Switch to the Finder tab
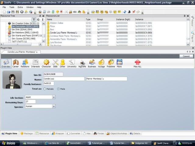The height and width of the screenshot is (146, 195). [x=99, y=134]
